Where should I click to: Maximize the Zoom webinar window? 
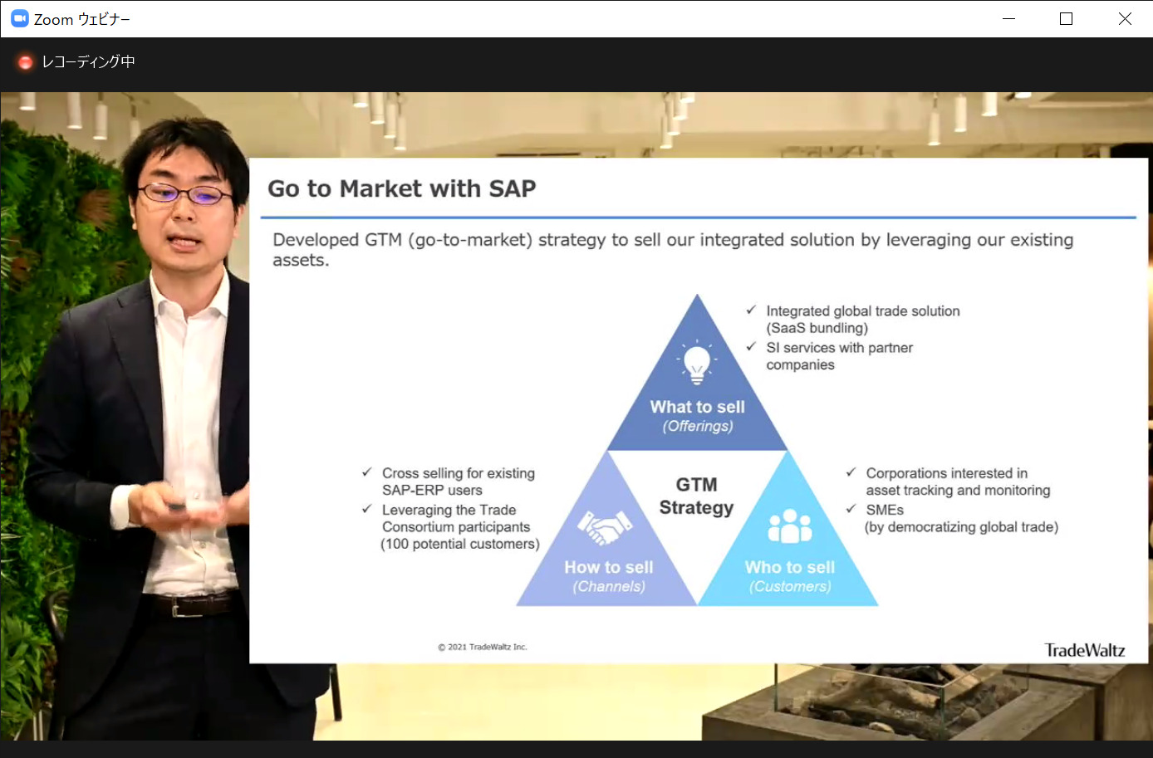1066,18
